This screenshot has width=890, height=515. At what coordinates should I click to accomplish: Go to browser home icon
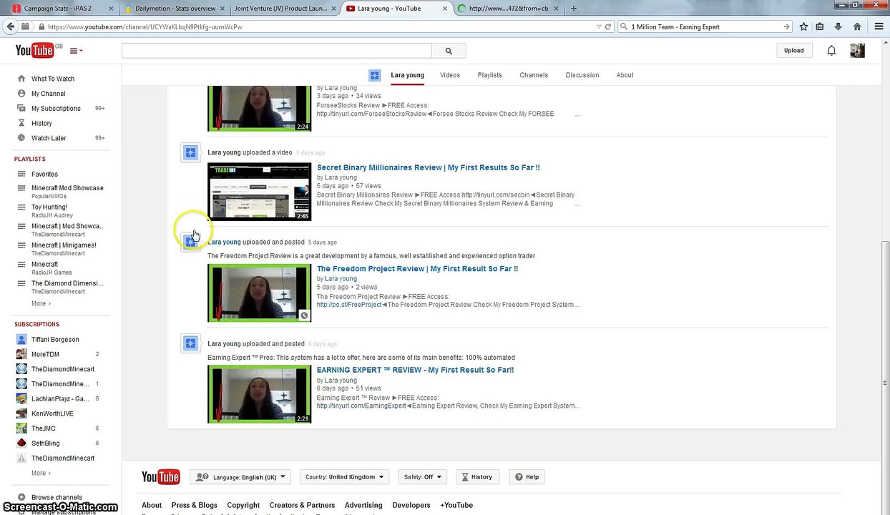pyautogui.click(x=857, y=26)
